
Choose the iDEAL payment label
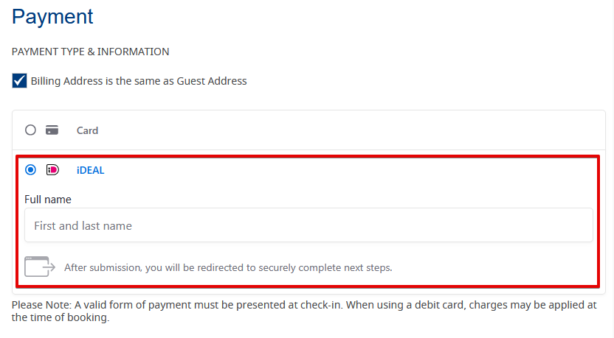(90, 170)
